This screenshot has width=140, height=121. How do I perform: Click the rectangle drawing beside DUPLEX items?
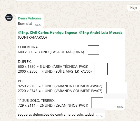(x=101, y=69)
